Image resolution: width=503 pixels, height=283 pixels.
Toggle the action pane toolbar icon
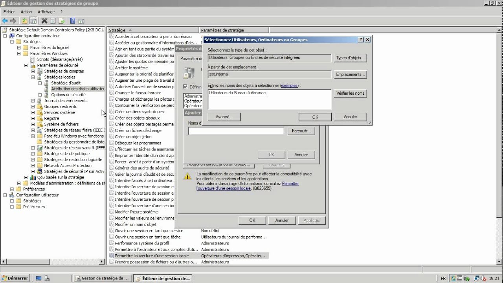coord(81,21)
